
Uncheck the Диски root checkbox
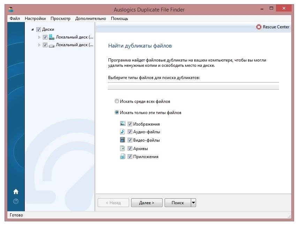click(x=38, y=29)
